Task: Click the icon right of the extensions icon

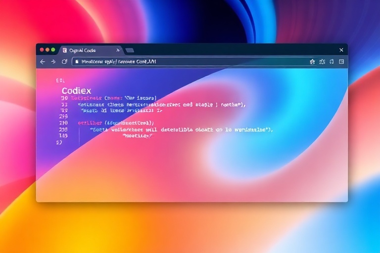Action: pos(332,62)
